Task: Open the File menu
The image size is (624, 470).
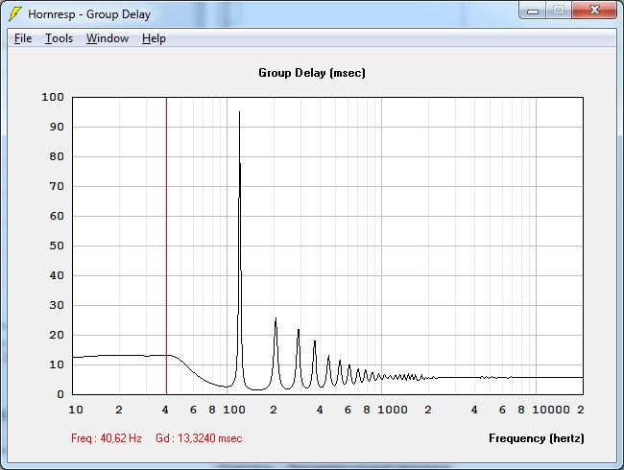Action: coord(23,38)
